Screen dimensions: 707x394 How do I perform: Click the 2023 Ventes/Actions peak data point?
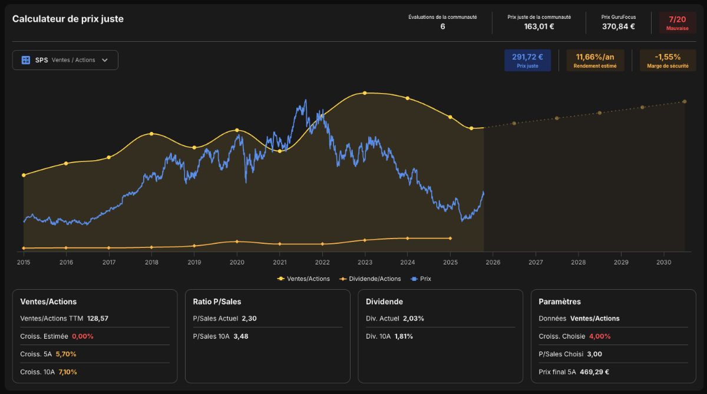click(365, 93)
